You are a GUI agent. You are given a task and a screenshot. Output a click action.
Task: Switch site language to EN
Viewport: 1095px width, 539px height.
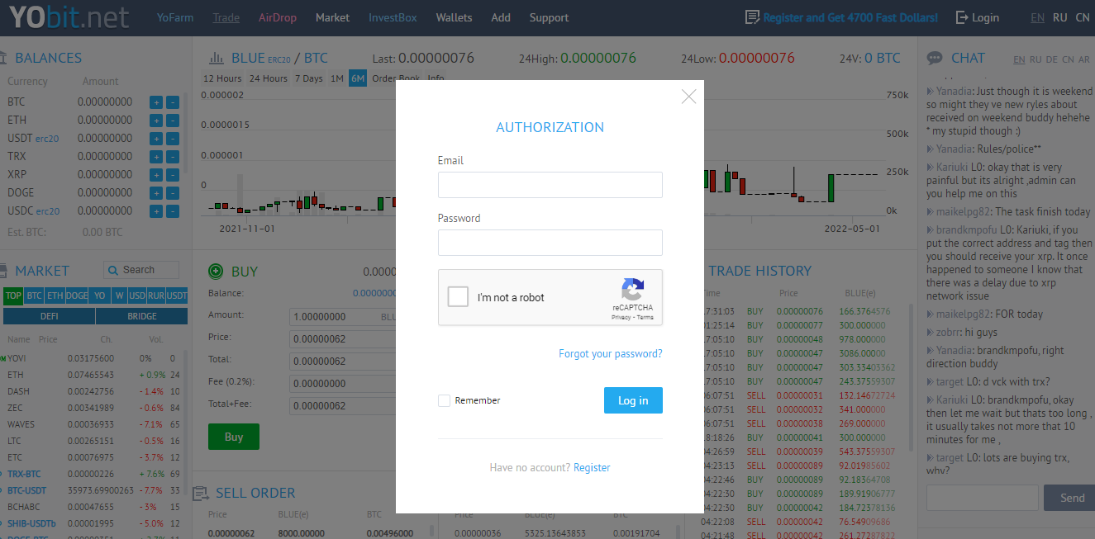coord(1037,17)
